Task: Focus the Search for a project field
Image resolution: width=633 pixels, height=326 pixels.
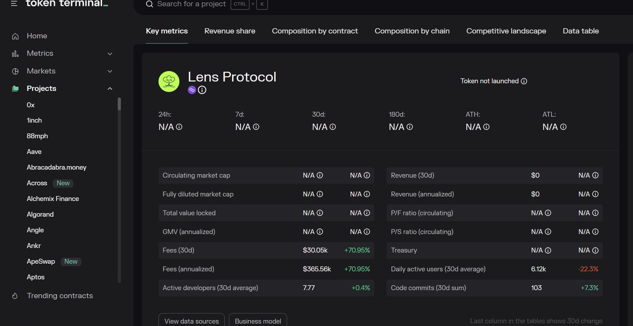Action: point(191,4)
